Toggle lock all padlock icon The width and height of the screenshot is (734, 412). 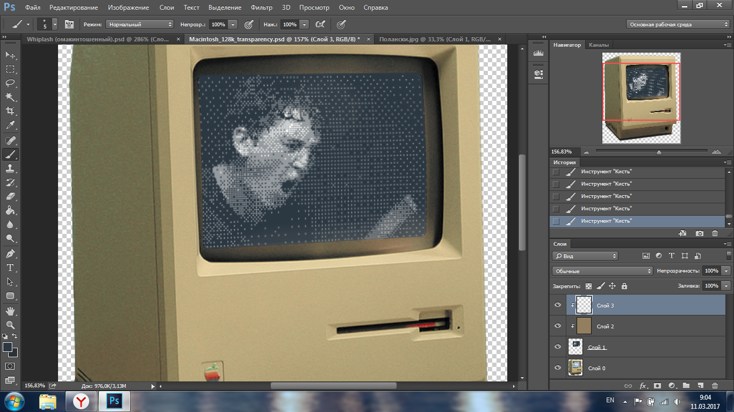point(624,286)
